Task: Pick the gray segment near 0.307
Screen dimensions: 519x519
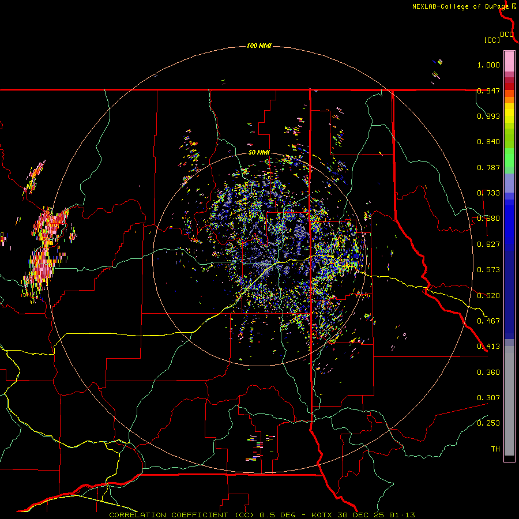Action: (509, 401)
